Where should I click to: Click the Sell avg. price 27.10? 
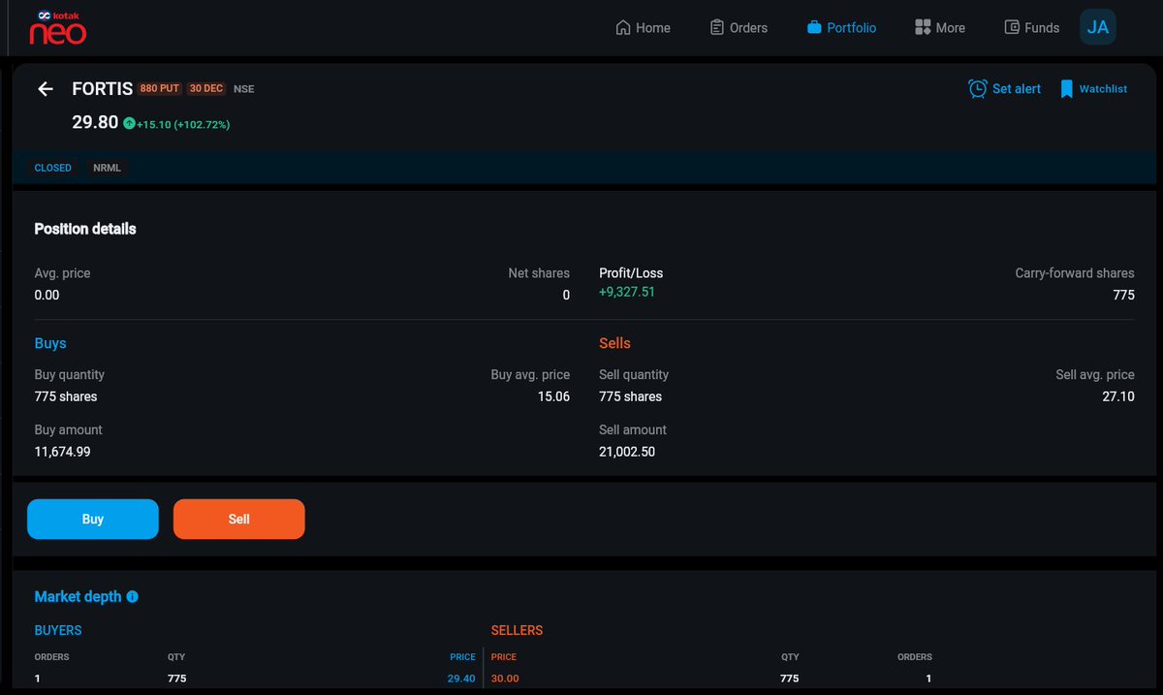pos(1118,396)
